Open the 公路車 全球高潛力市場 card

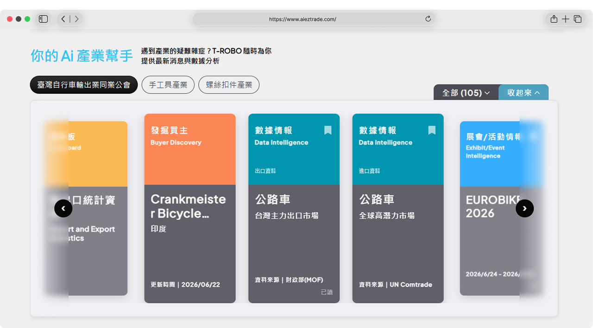(398, 208)
